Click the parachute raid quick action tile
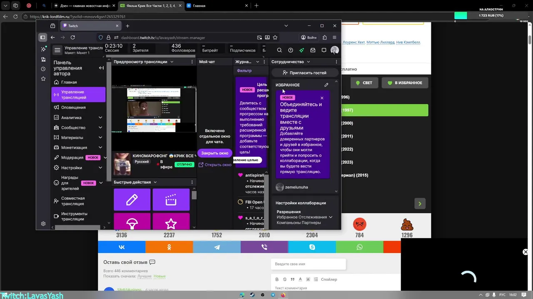533x299 pixels. pyautogui.click(x=132, y=221)
